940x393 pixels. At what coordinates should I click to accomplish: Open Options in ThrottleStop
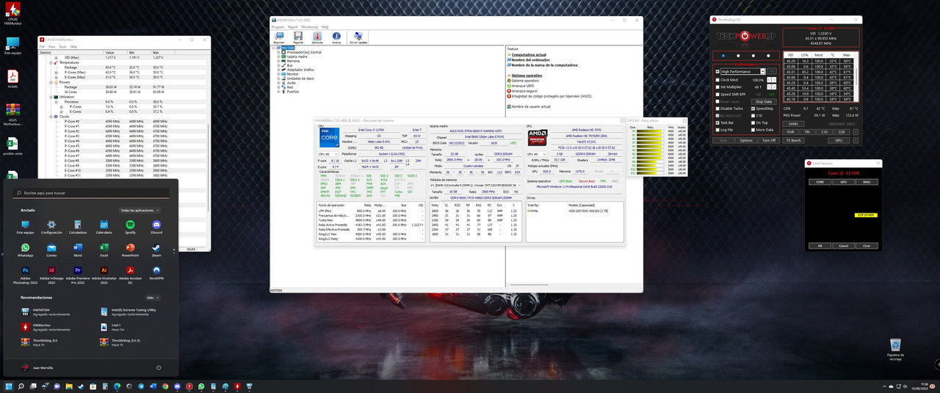point(746,140)
